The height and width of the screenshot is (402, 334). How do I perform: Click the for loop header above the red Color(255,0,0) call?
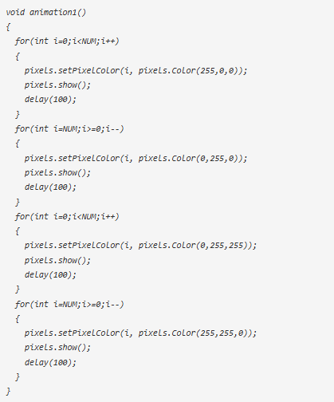pyautogui.click(x=67, y=41)
